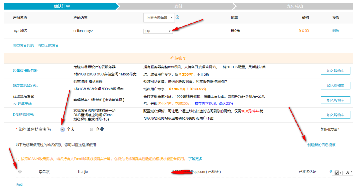The image size is (353, 193).
Task: Choose the 李爱杰 info template radio
Action: coord(20,172)
